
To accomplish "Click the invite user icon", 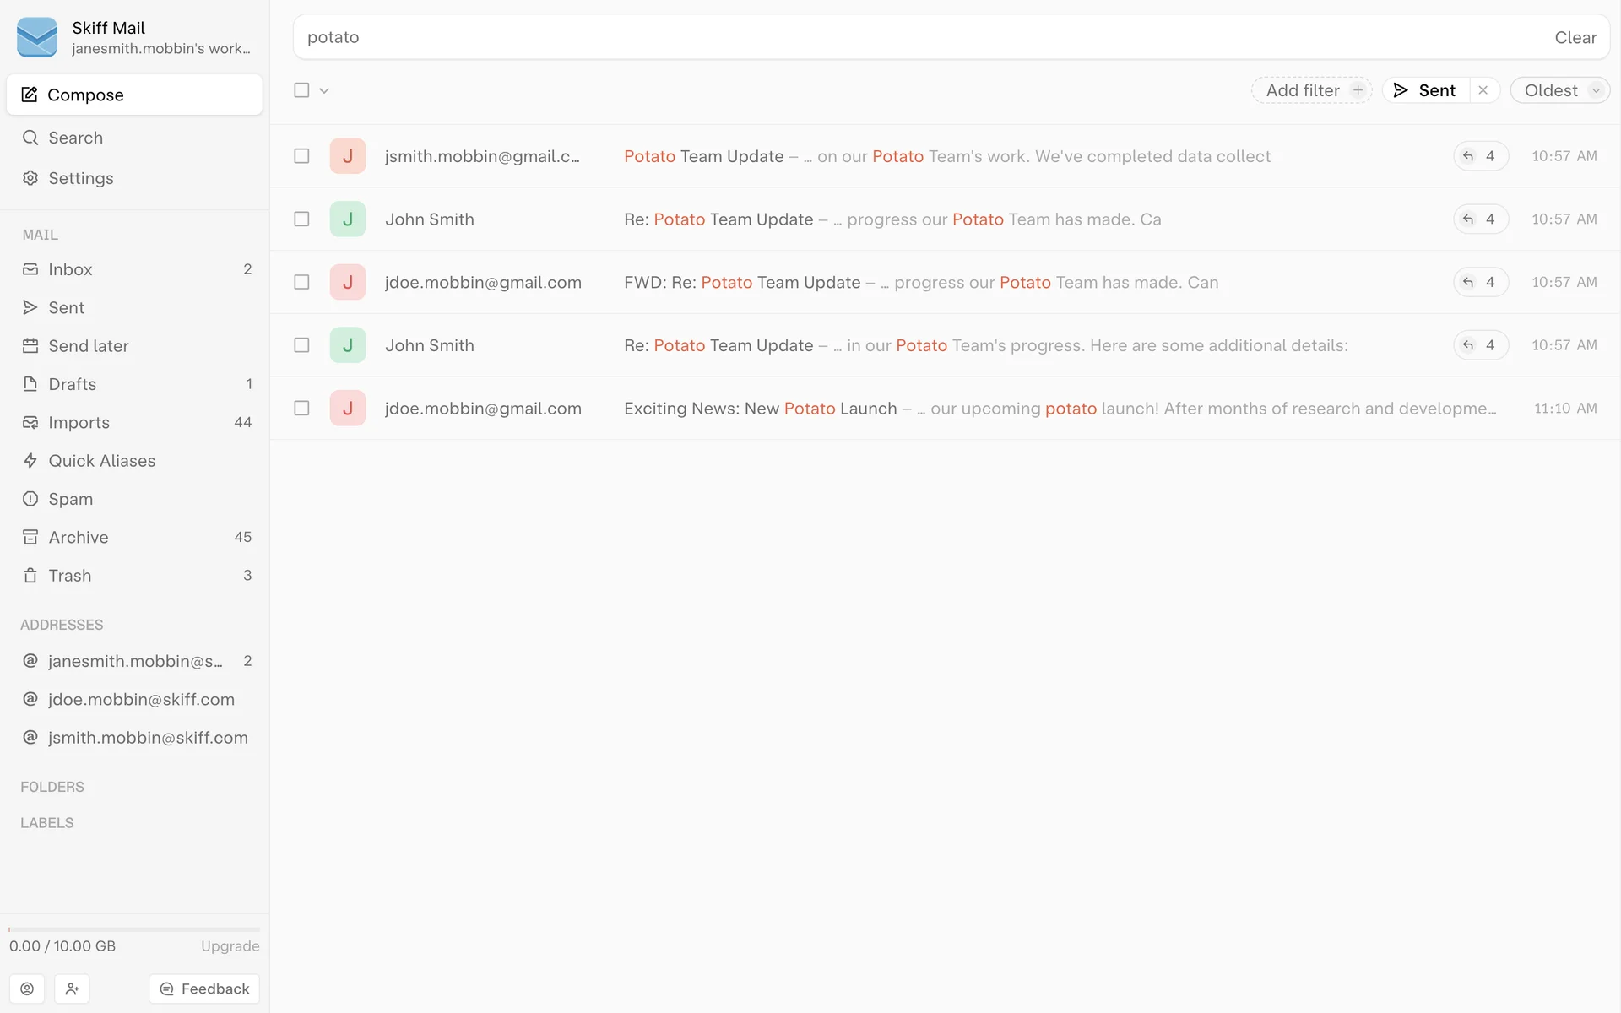I will tap(72, 989).
